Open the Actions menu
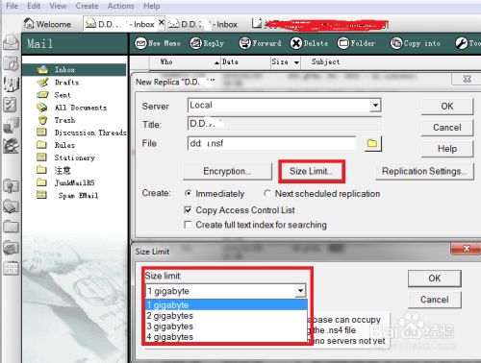The height and width of the screenshot is (363, 481). pyautogui.click(x=120, y=6)
